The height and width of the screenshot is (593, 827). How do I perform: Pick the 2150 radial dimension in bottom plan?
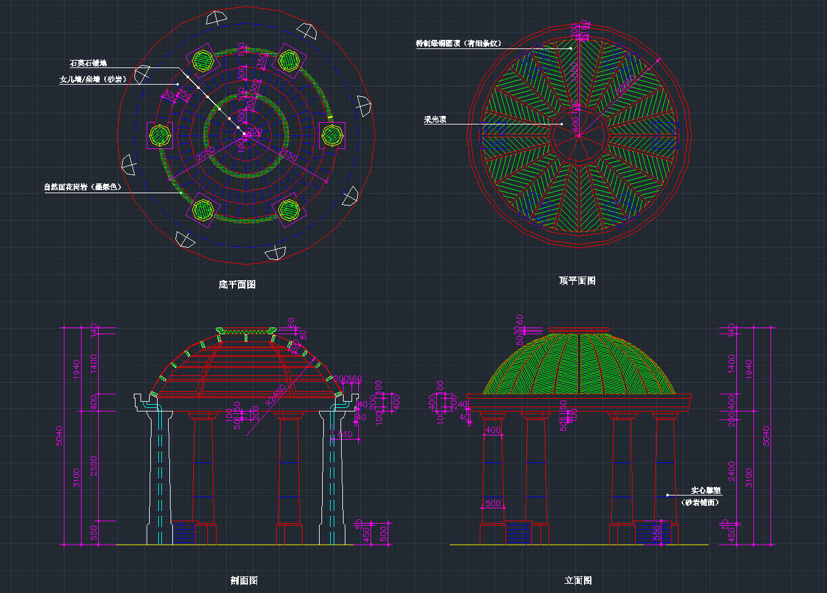(288, 153)
